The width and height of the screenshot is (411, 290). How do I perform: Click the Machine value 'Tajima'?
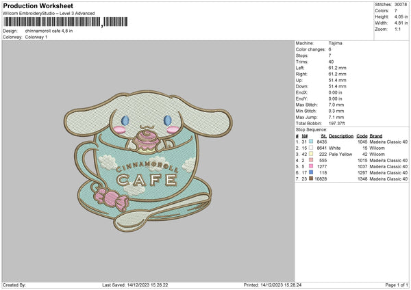click(x=335, y=43)
